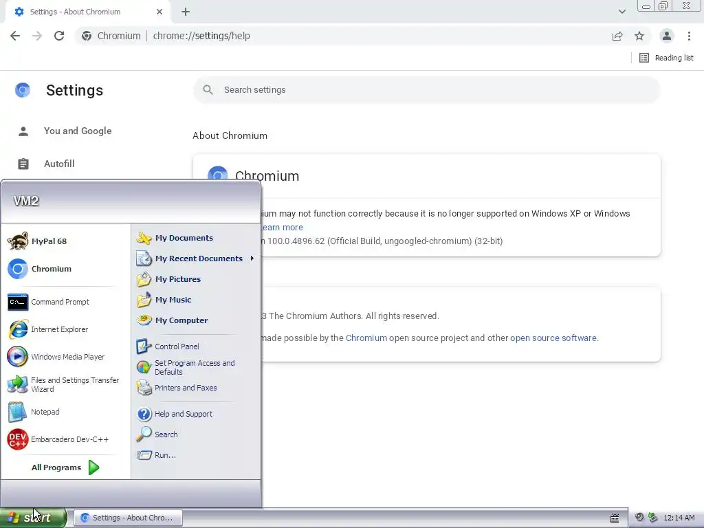Screen dimensions: 704x528
Task: Go back in Chromium browser
Action: [15, 36]
